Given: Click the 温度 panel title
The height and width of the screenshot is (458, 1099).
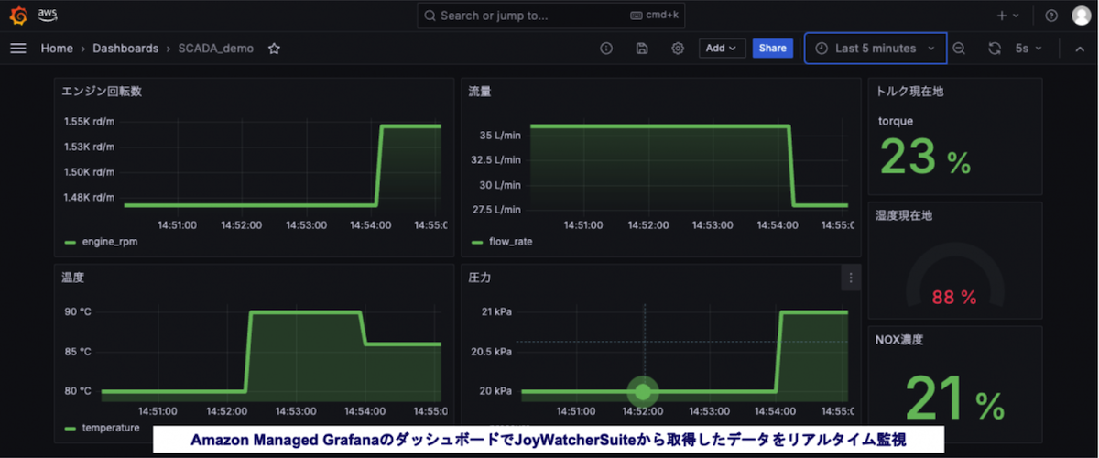Looking at the screenshot, I should tap(73, 278).
